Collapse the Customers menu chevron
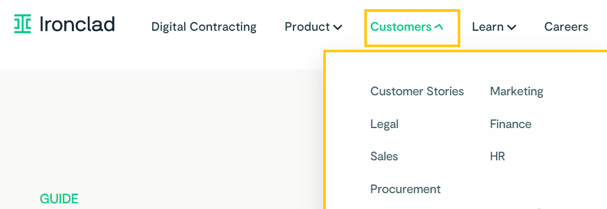The width and height of the screenshot is (607, 209). pyautogui.click(x=439, y=27)
